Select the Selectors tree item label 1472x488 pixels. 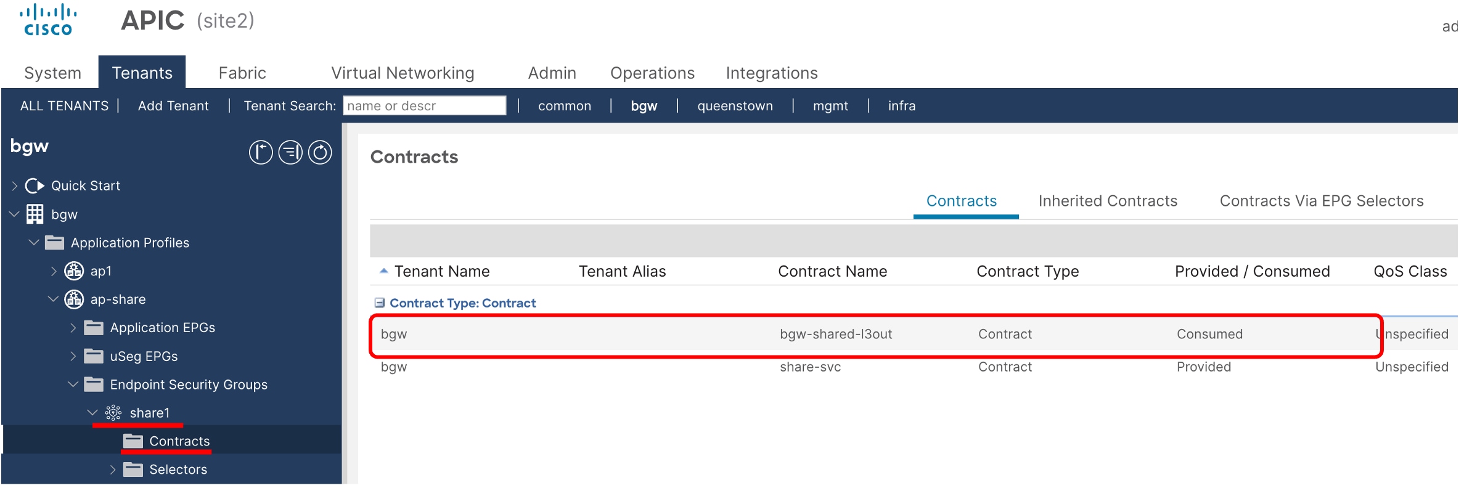(x=178, y=469)
